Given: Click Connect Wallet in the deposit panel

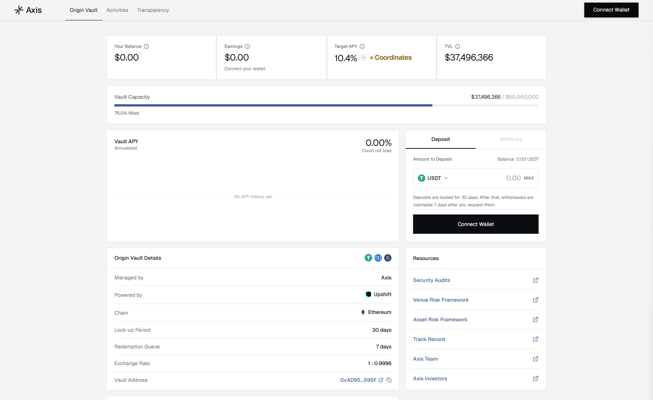Looking at the screenshot, I should [476, 224].
